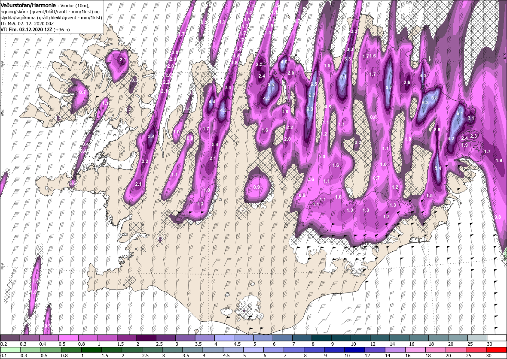Select the snow-row legend swatch between 0.2 and 0.3
Image resolution: width=507 pixels, height=359 pixels.
[10, 338]
